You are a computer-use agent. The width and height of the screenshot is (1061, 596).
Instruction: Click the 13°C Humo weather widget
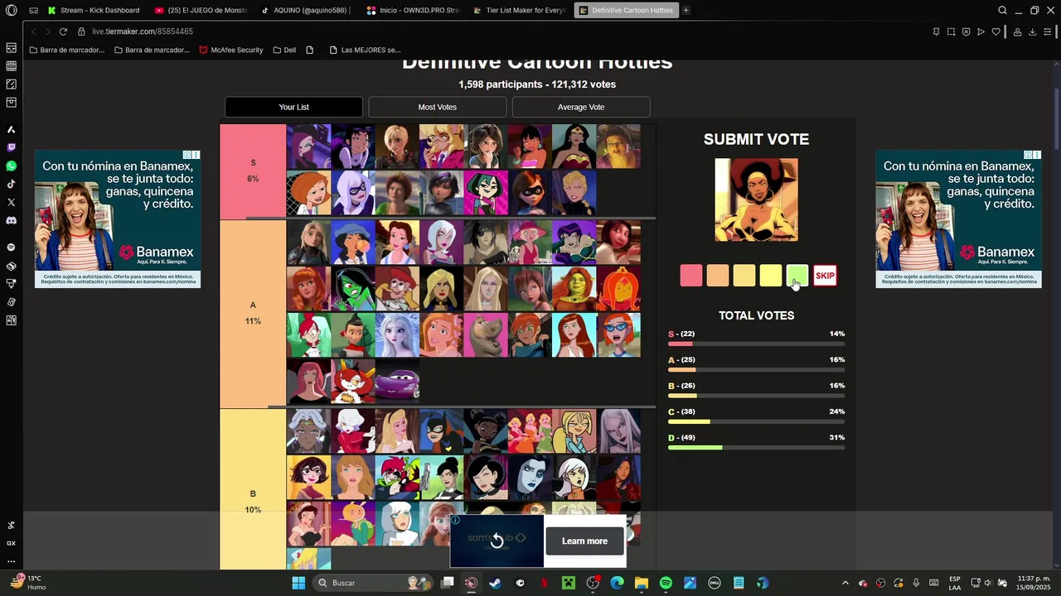click(x=28, y=583)
